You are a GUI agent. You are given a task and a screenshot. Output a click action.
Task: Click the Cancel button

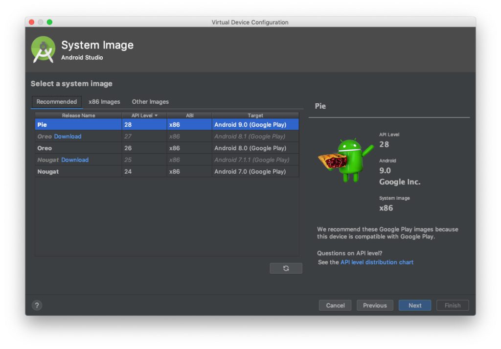click(x=335, y=305)
